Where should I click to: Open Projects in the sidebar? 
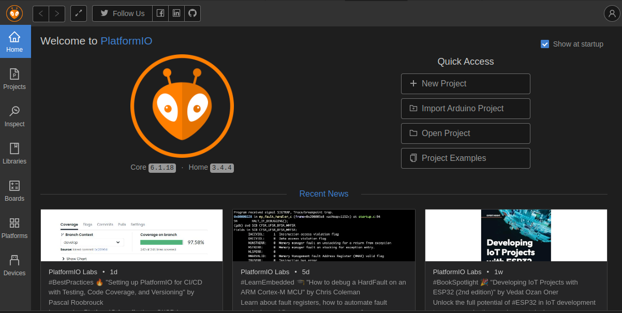pos(15,79)
